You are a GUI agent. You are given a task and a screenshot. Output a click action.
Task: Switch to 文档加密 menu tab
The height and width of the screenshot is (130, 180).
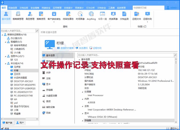pos(24,8)
